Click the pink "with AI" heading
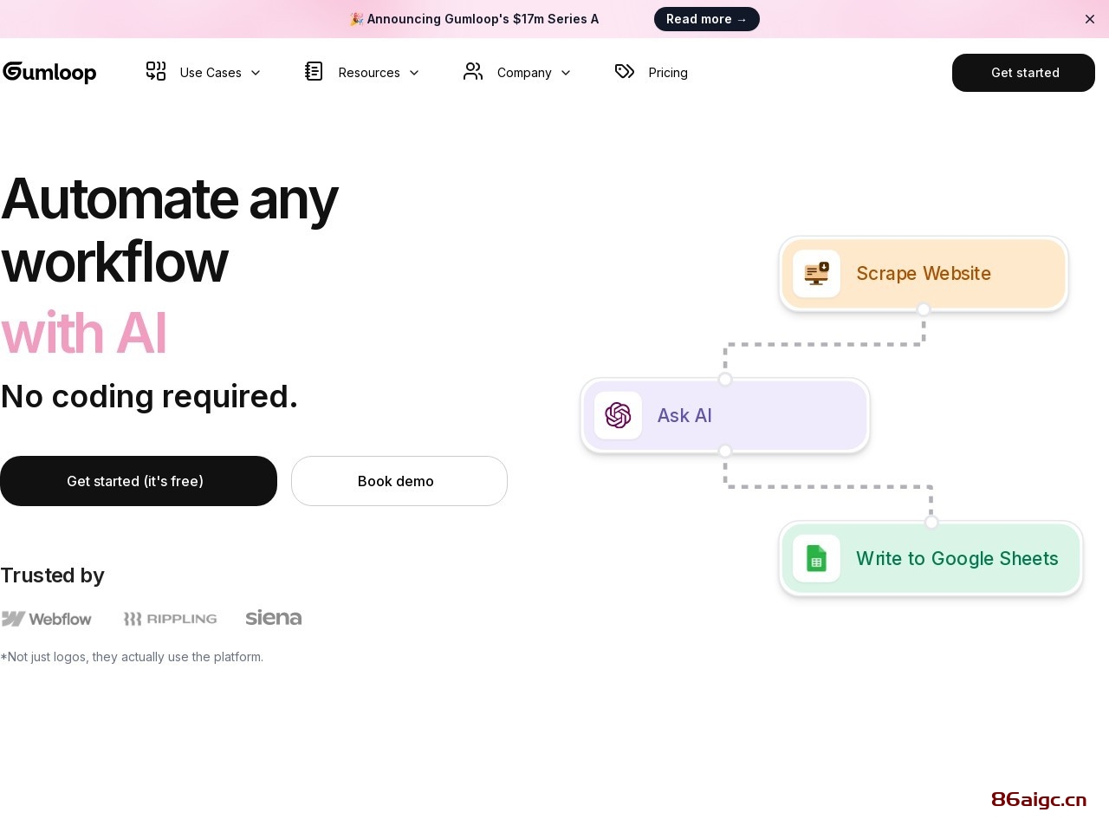Screen dimensions: 1109x832 (x=83, y=333)
